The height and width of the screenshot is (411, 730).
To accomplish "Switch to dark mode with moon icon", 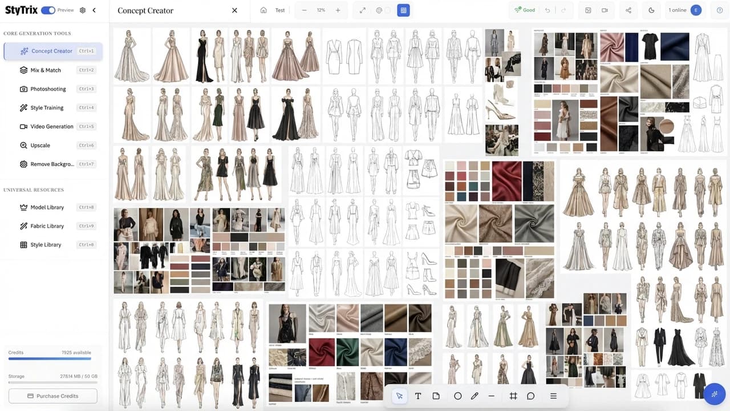I will click(x=652, y=10).
